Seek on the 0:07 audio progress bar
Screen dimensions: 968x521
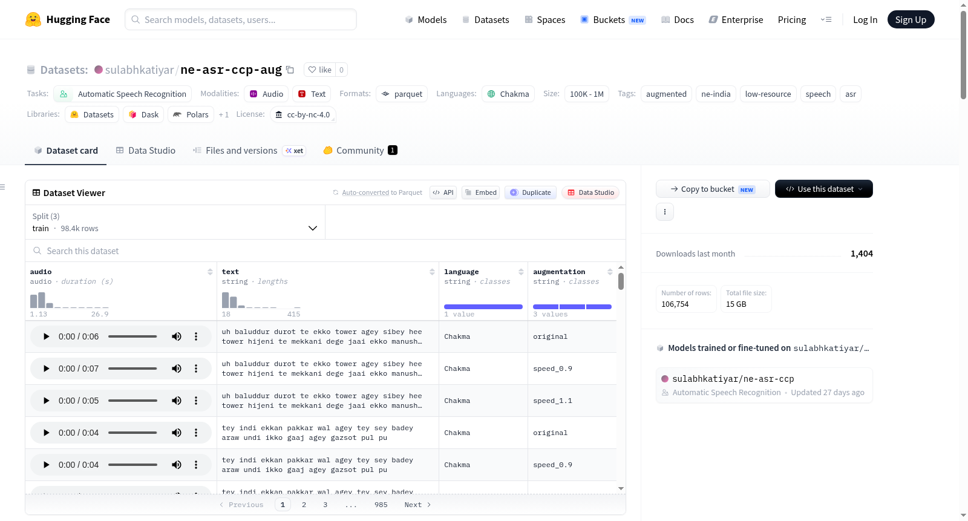point(132,369)
